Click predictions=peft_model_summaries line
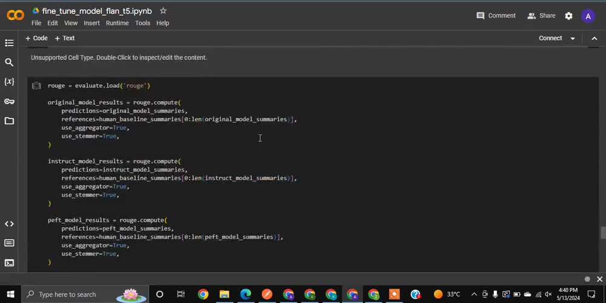Image resolution: width=606 pixels, height=303 pixels. [x=118, y=228]
